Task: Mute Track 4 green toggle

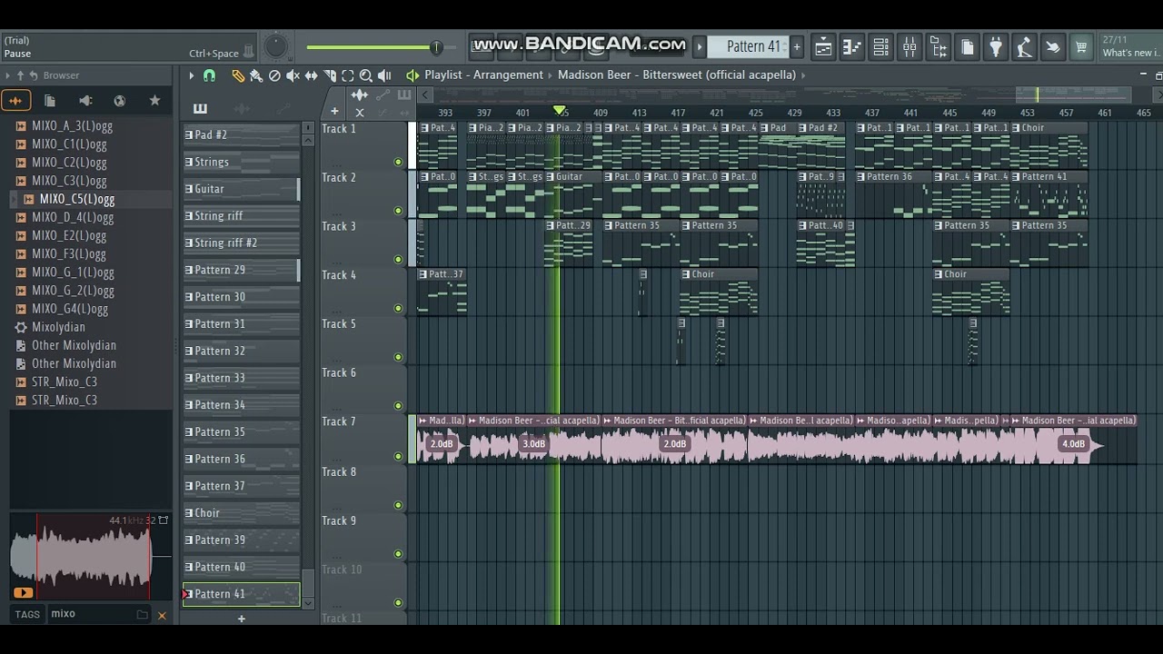Action: click(x=398, y=308)
